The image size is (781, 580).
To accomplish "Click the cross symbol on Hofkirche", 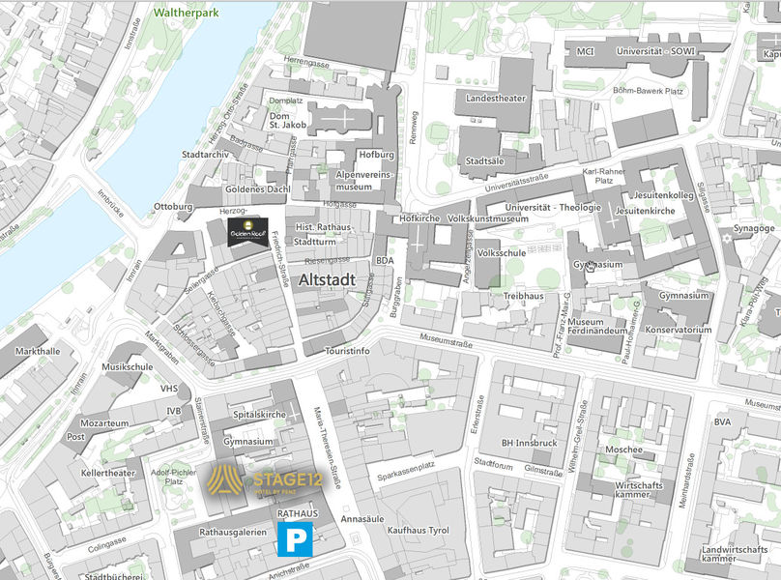I will [x=417, y=242].
